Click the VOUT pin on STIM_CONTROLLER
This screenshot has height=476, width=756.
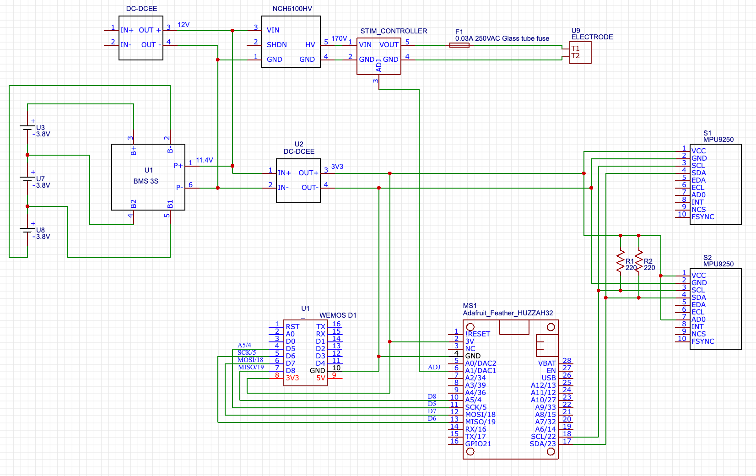click(389, 45)
